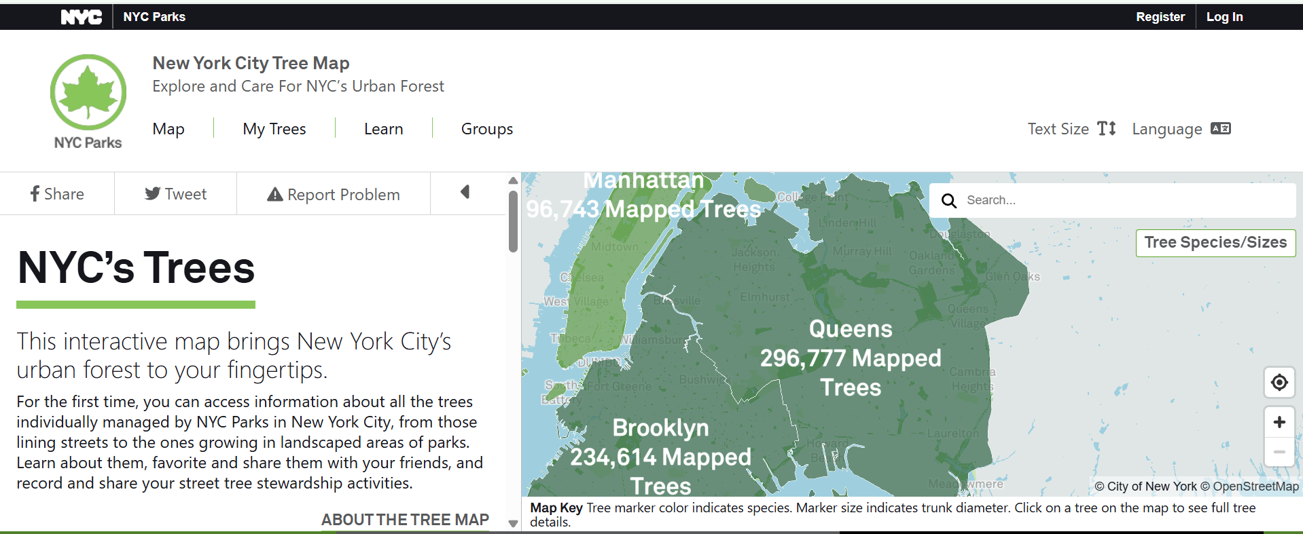Click the map search magnifier icon
1303x534 pixels.
(x=949, y=201)
